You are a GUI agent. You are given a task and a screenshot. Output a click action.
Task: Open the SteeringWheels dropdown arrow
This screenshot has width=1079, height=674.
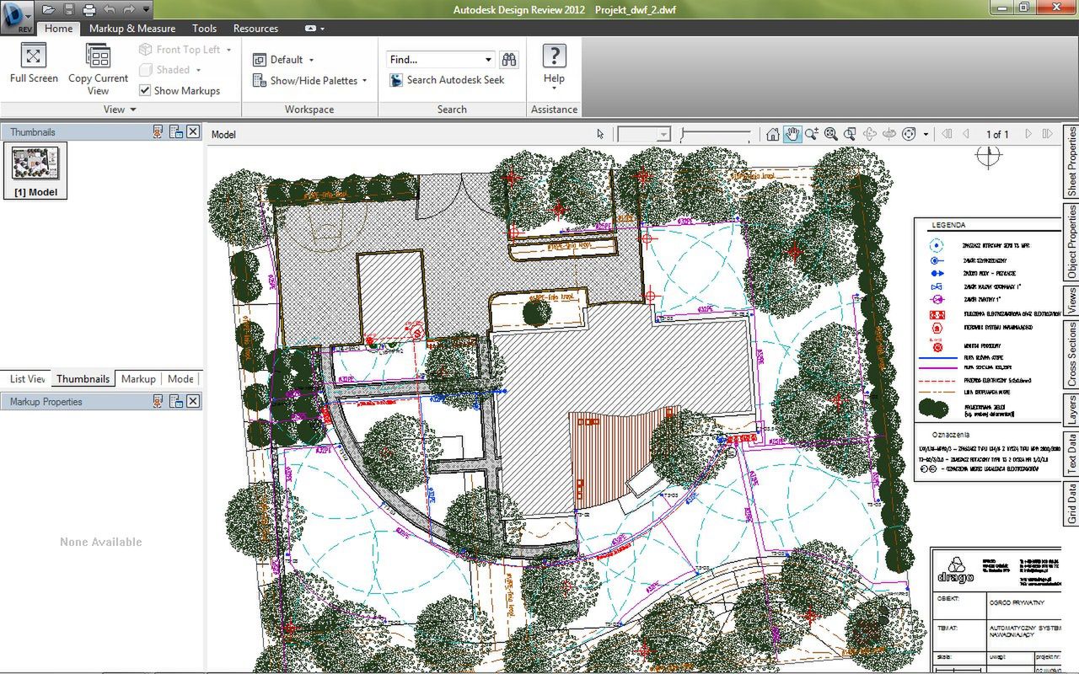tap(926, 134)
